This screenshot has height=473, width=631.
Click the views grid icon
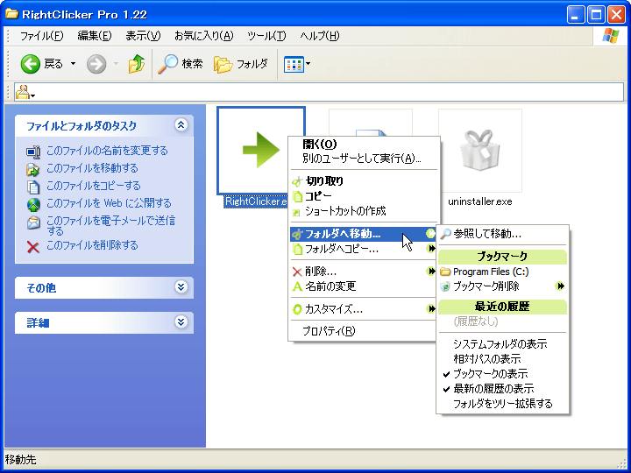click(x=294, y=64)
